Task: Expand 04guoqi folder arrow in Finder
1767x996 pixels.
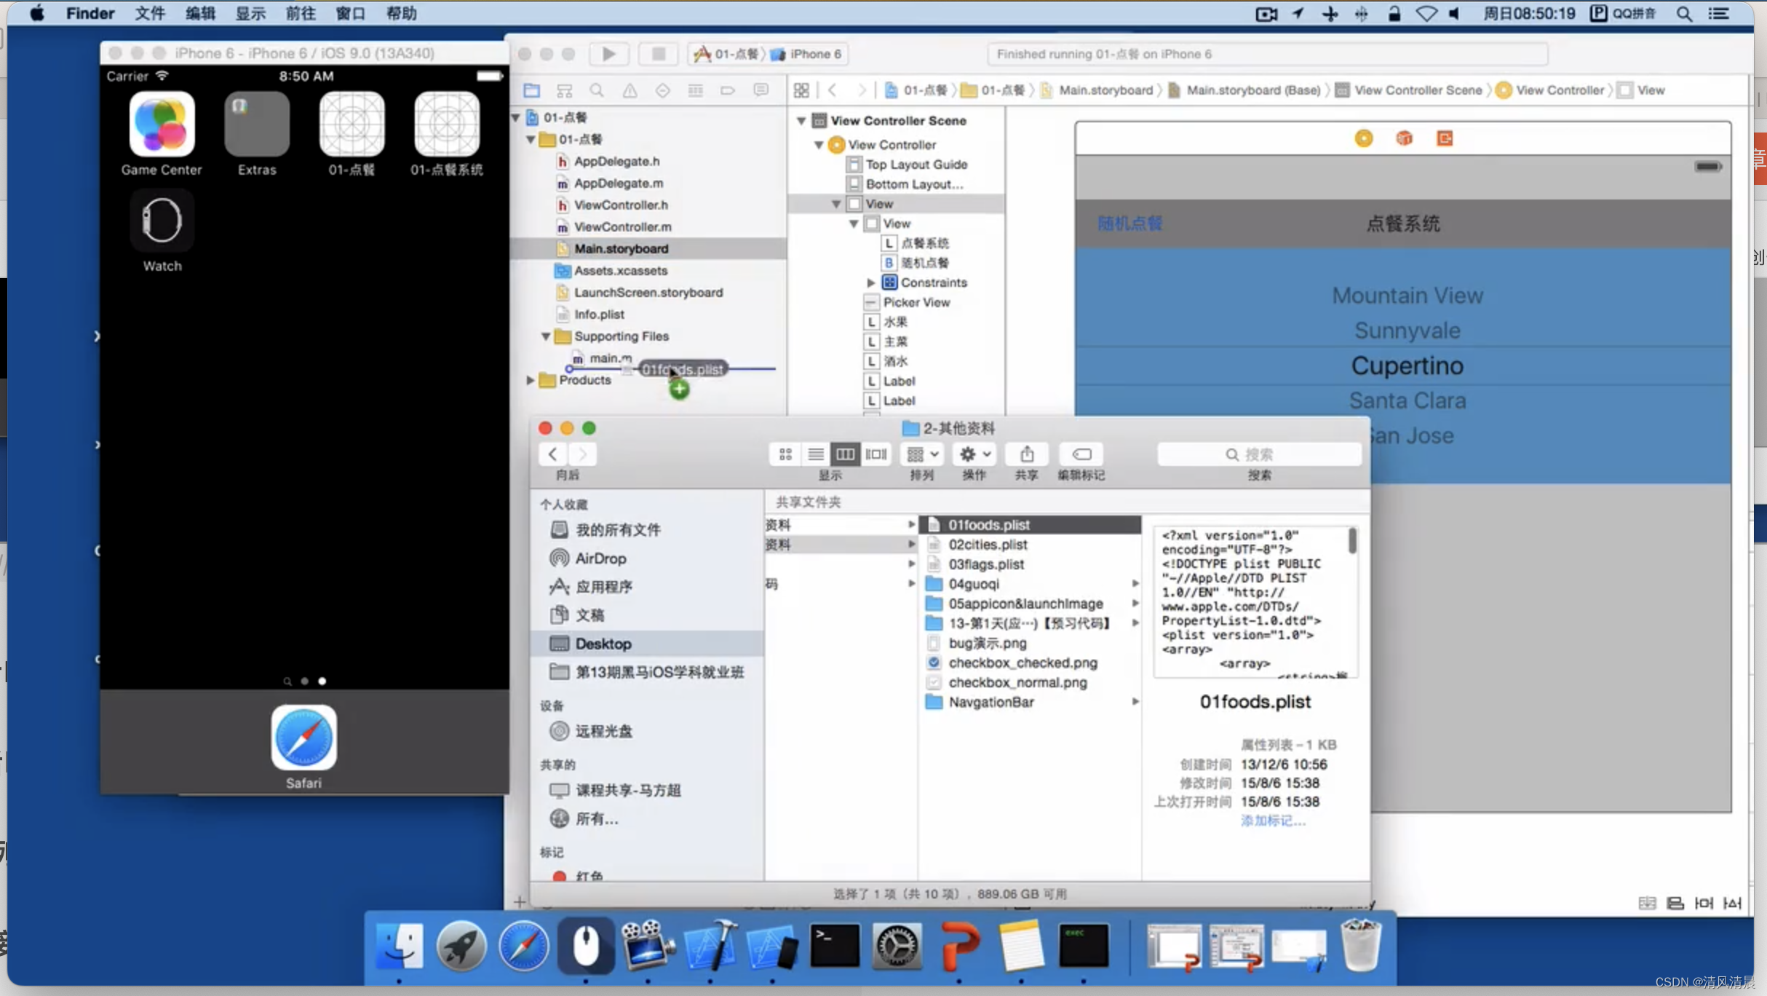Action: coord(1135,584)
